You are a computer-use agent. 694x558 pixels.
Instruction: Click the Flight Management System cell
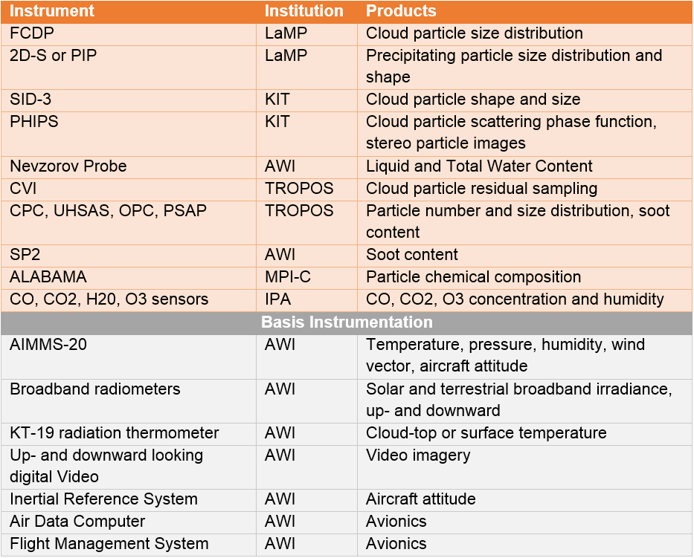click(x=109, y=544)
